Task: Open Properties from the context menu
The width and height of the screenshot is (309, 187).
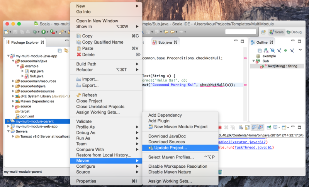Action: 106,181
